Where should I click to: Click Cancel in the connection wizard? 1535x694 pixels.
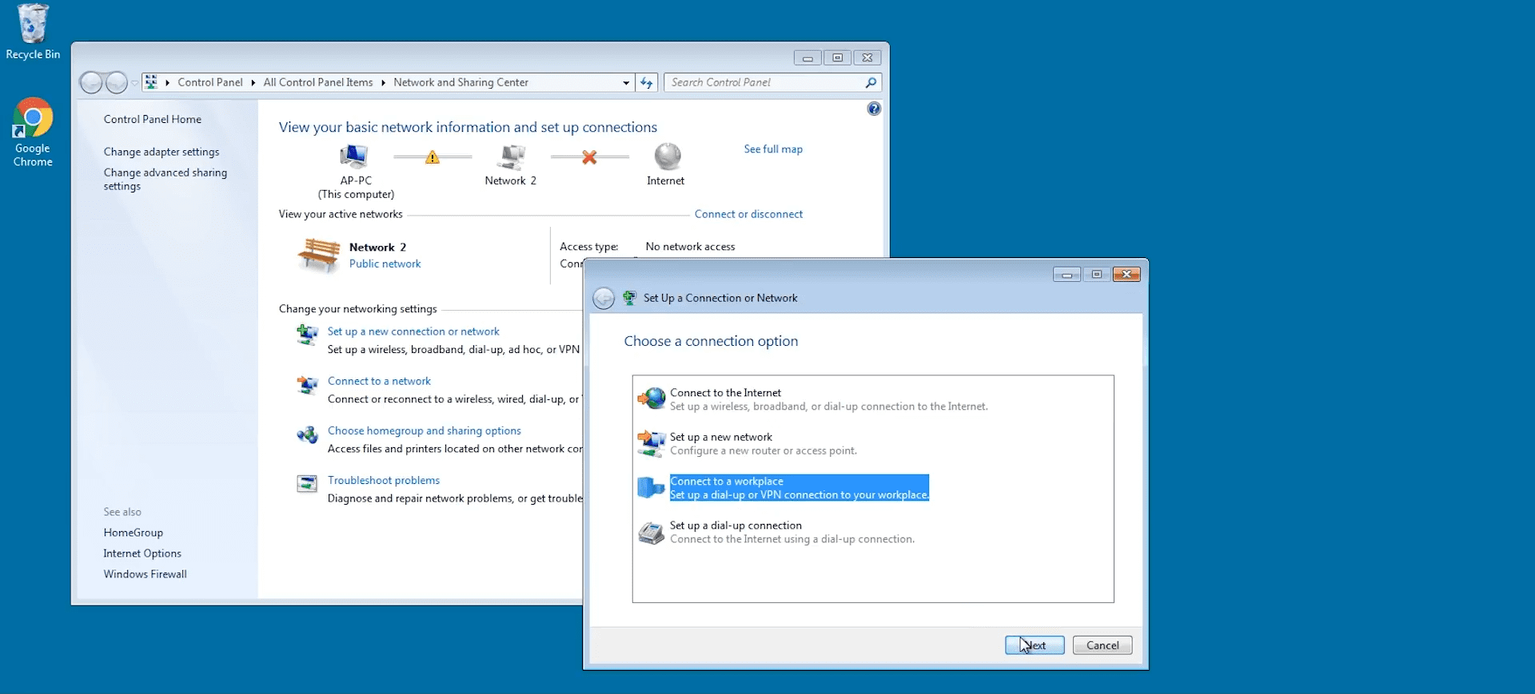pyautogui.click(x=1102, y=645)
